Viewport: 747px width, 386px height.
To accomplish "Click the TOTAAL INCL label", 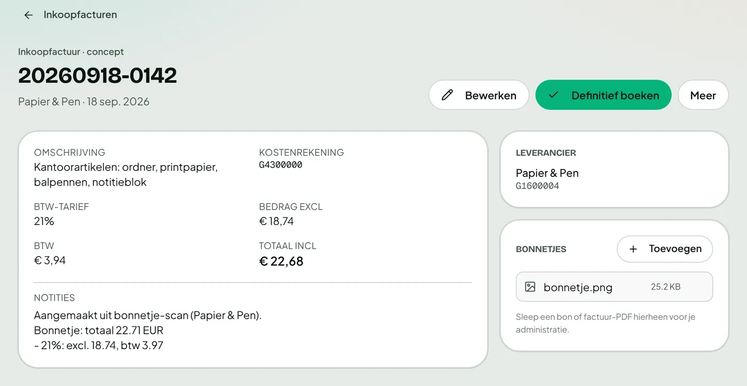I will 288,246.
